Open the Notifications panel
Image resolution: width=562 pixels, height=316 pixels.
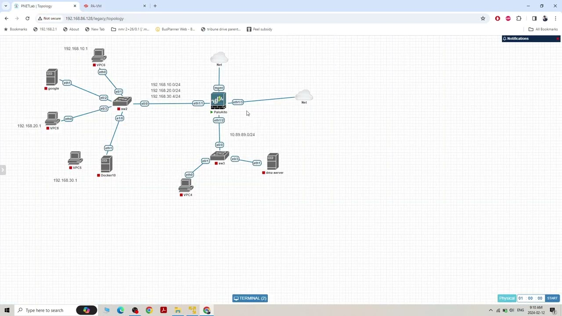click(531, 39)
